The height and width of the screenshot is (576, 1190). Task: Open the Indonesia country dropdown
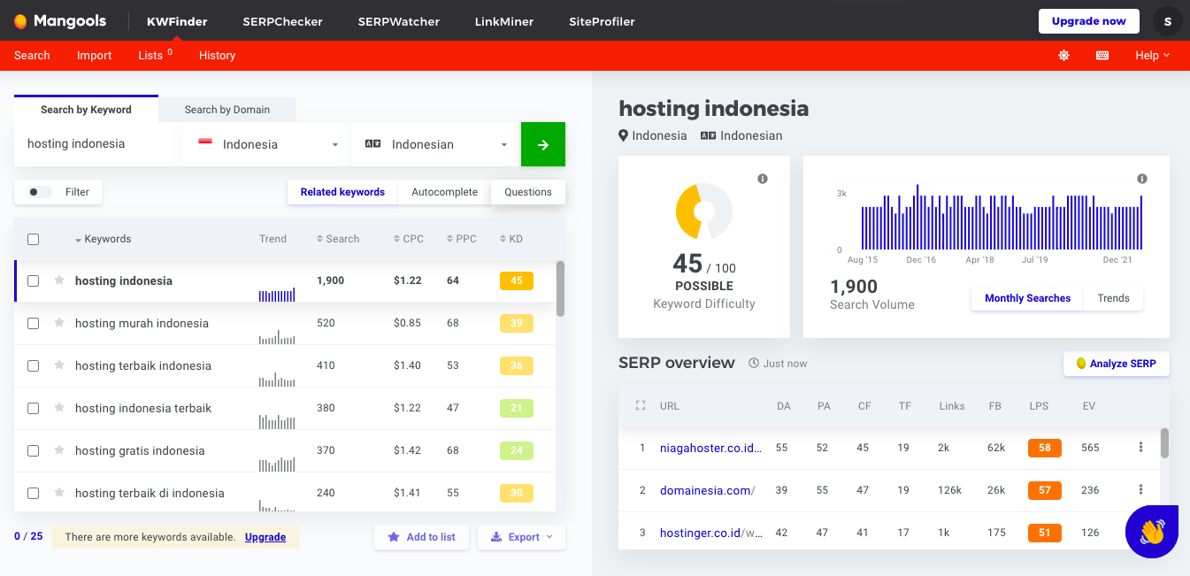coord(264,143)
